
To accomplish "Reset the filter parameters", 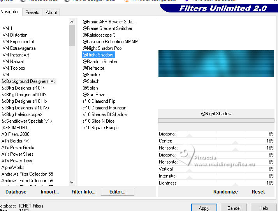I will [258, 192].
